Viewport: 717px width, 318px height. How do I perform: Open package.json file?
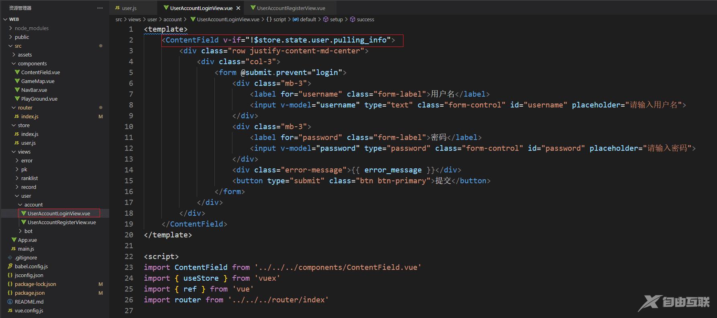[30, 293]
